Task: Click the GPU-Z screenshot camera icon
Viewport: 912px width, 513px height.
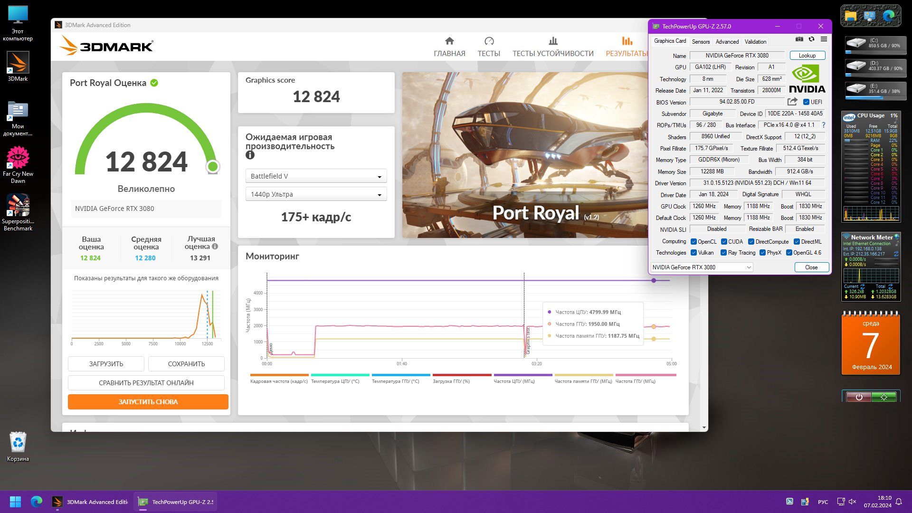Action: click(x=799, y=39)
